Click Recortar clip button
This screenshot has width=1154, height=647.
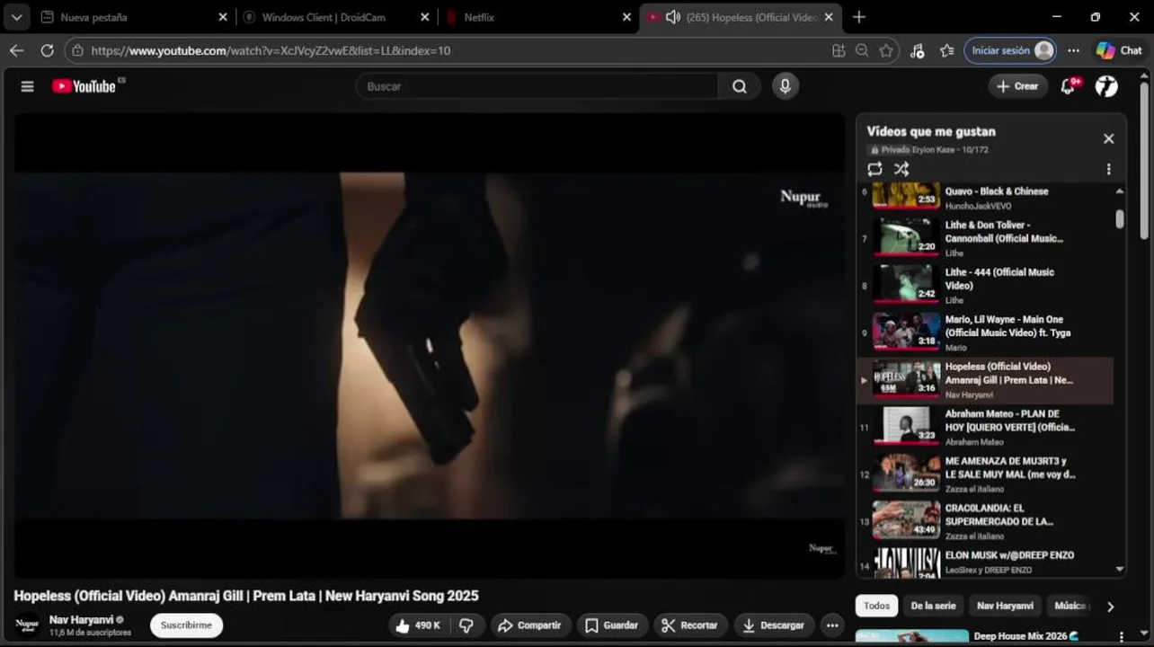(x=689, y=625)
